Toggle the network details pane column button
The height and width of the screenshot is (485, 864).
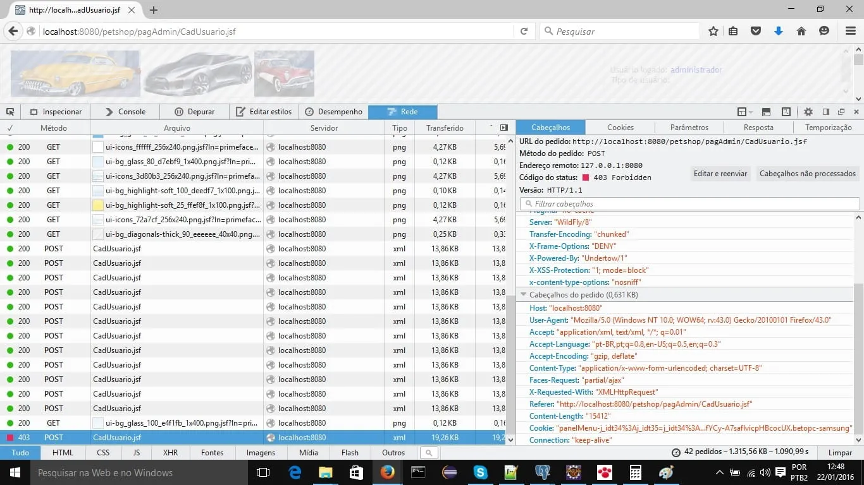coord(503,128)
